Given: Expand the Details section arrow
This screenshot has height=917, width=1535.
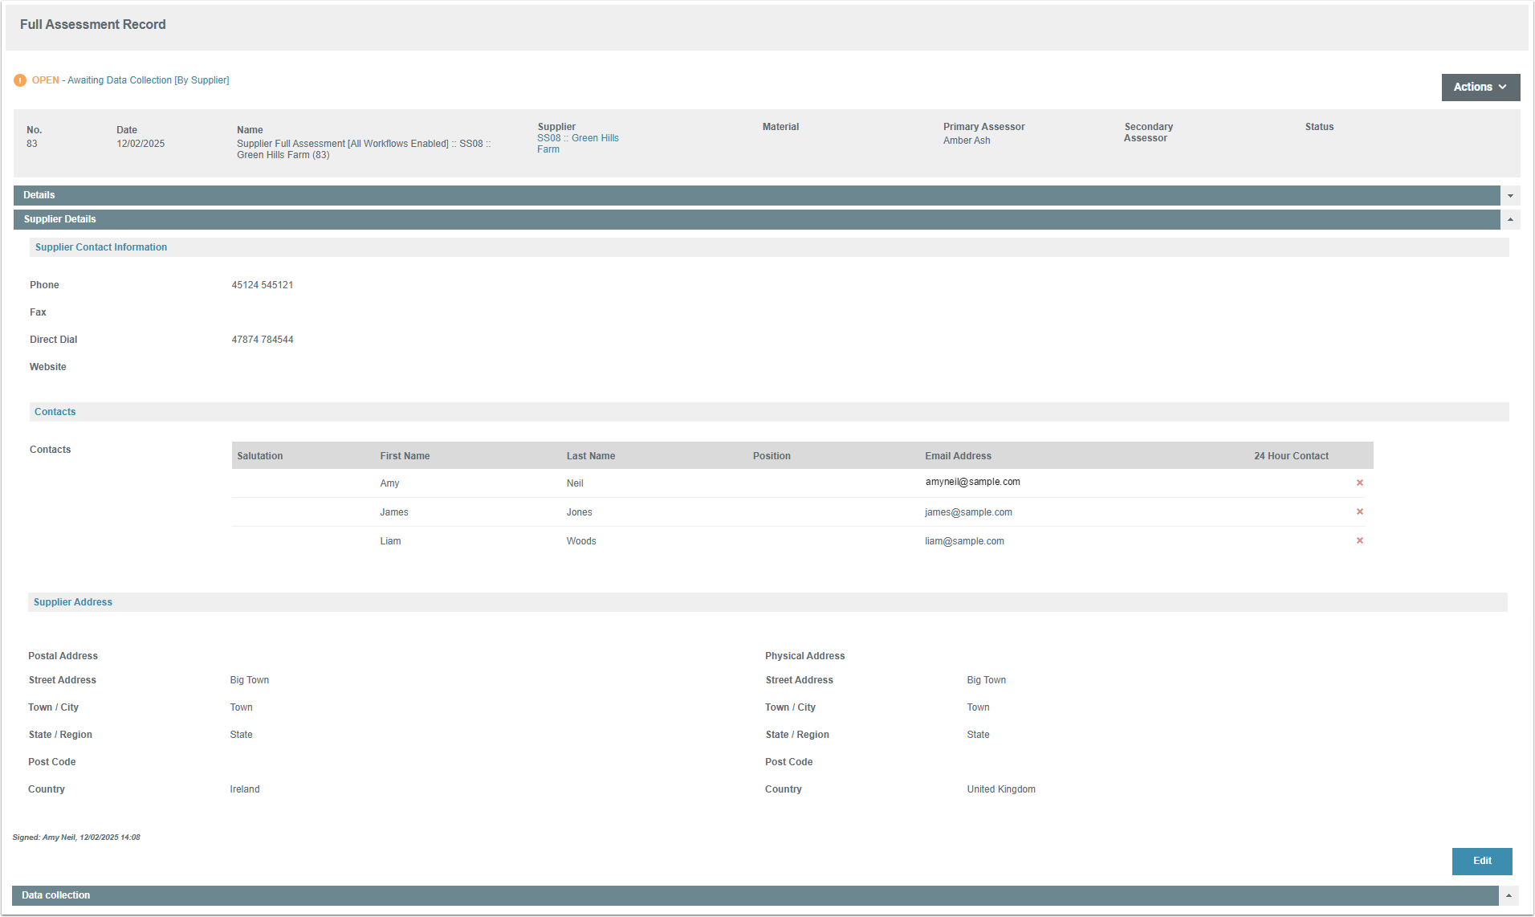Looking at the screenshot, I should click(x=1510, y=196).
